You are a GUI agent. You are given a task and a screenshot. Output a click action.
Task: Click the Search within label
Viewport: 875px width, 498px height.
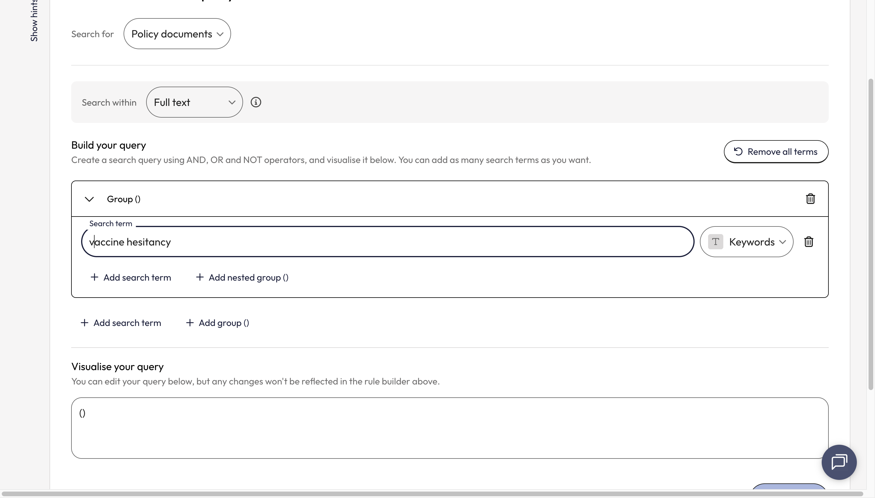pyautogui.click(x=109, y=103)
